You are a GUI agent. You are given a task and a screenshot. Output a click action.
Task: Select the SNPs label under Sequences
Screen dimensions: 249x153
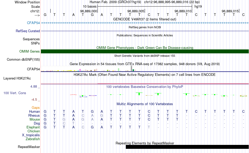(35, 43)
